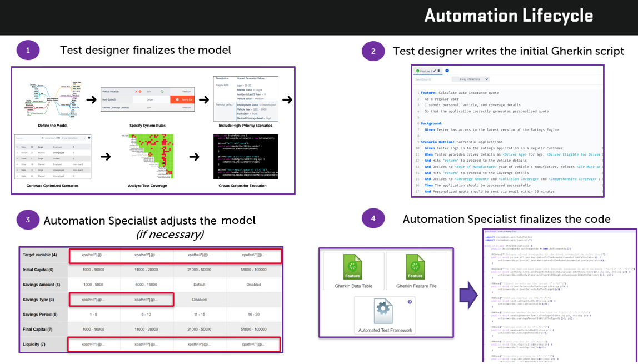Select the 'Savings Period (6)' row label

click(40, 315)
